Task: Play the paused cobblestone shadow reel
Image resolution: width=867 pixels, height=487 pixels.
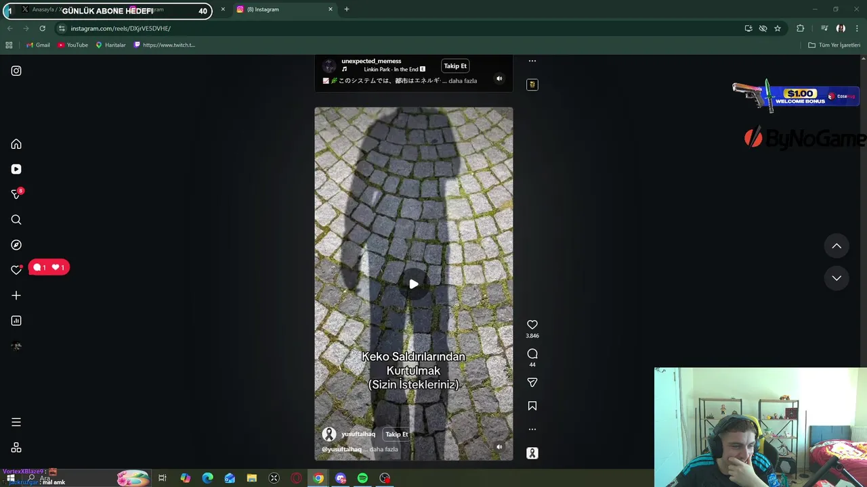Action: (x=413, y=284)
